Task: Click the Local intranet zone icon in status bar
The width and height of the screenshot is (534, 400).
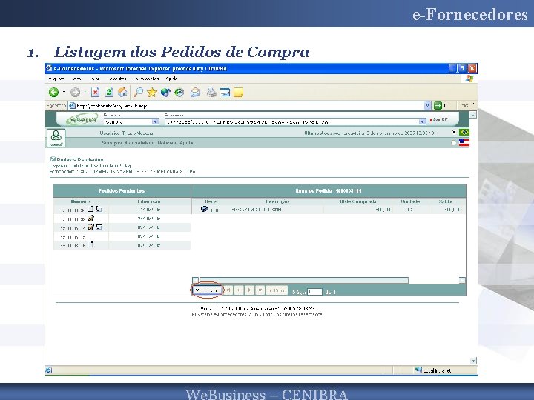Action: (418, 370)
